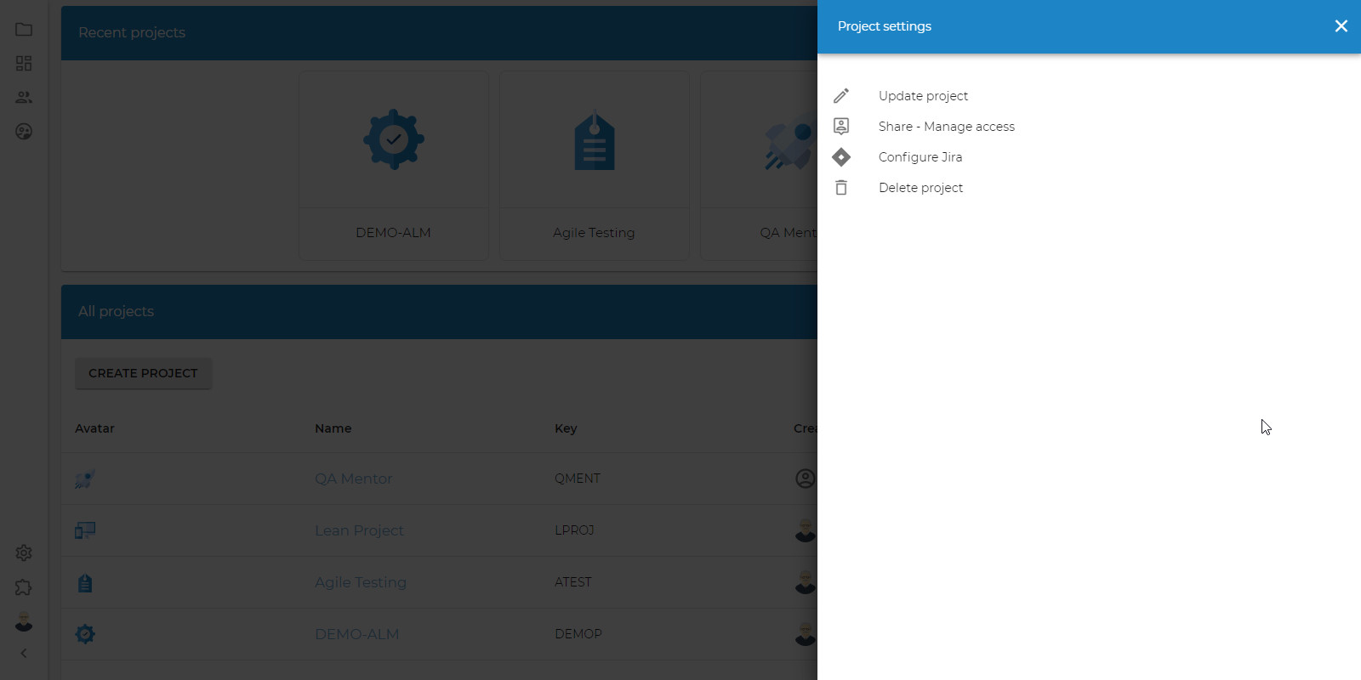Click the Share manage access person icon
The image size is (1361, 680).
pyautogui.click(x=841, y=127)
